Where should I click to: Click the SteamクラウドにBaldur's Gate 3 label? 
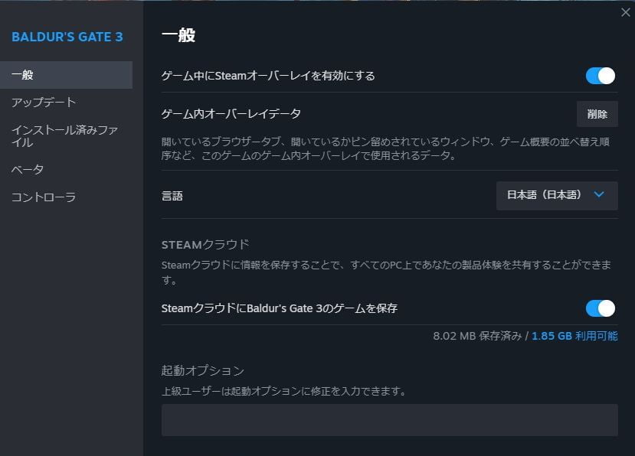point(280,308)
